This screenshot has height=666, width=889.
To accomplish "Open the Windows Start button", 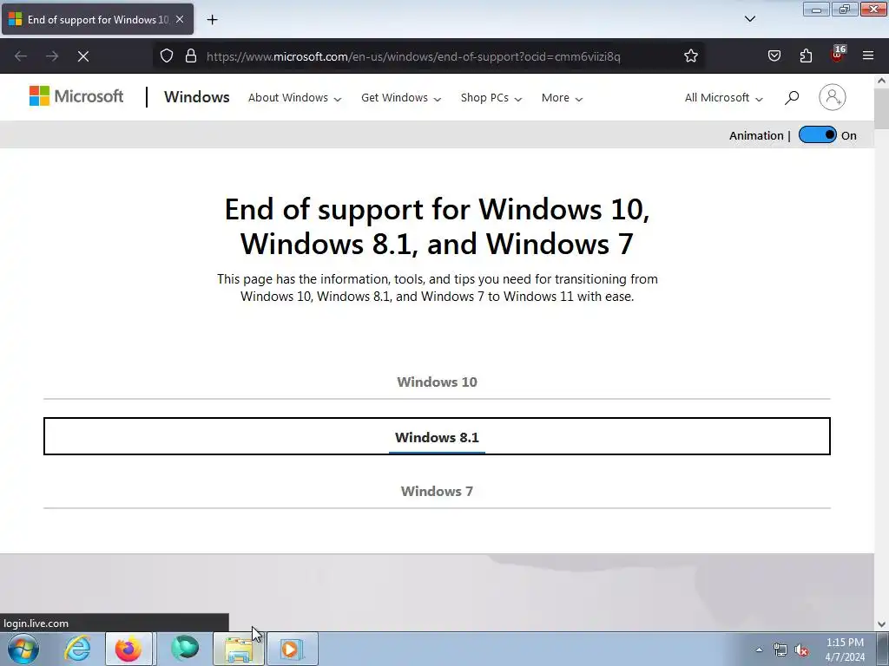I will pos(23,649).
